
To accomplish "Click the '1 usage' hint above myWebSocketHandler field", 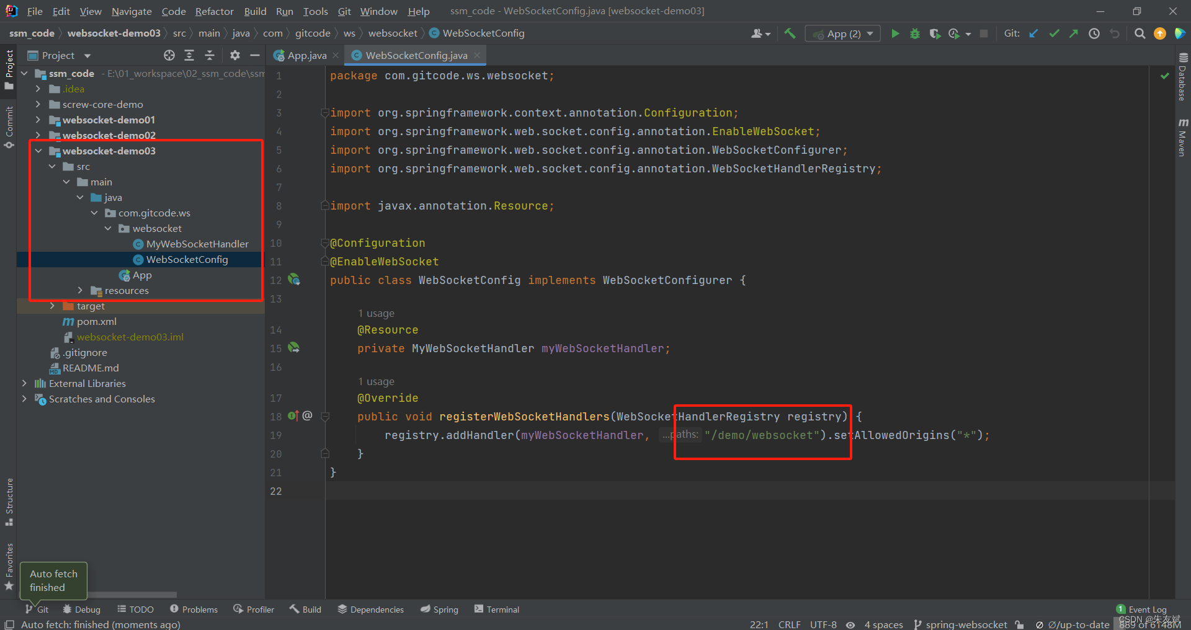I will 376,313.
